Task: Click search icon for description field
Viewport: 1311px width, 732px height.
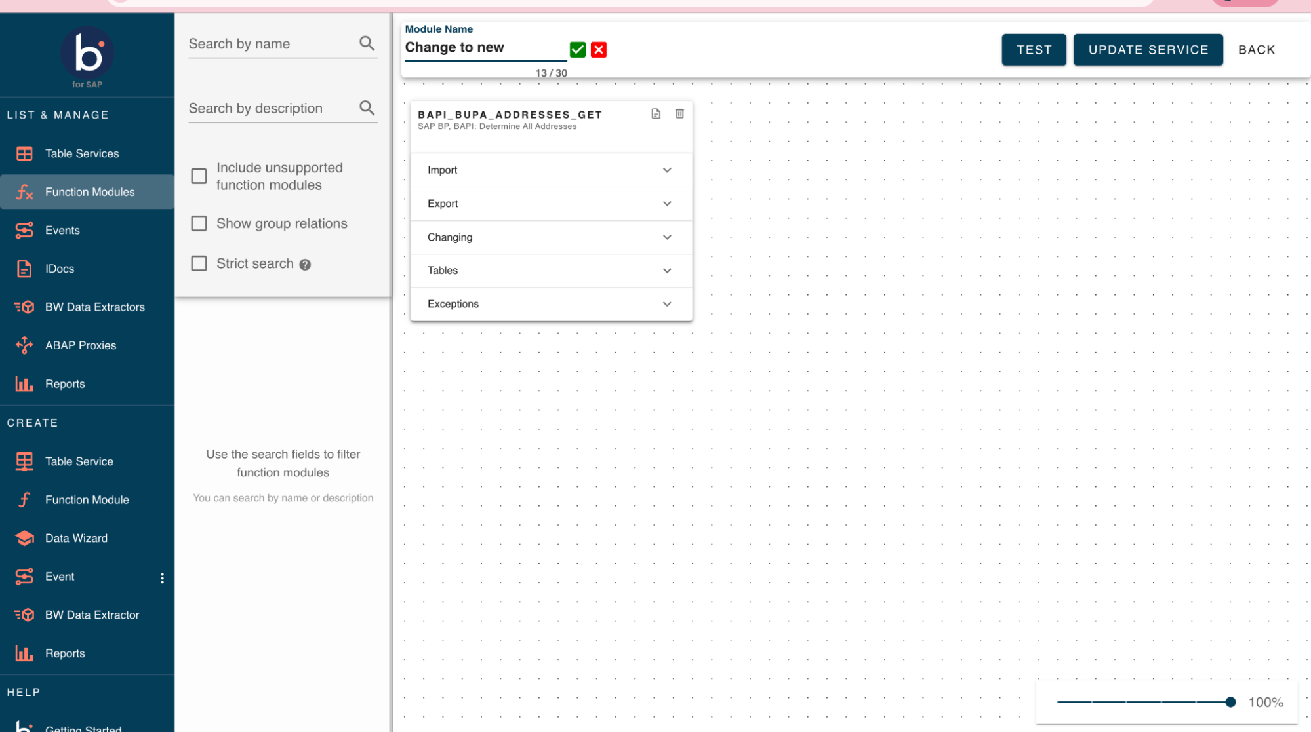Action: coord(367,107)
